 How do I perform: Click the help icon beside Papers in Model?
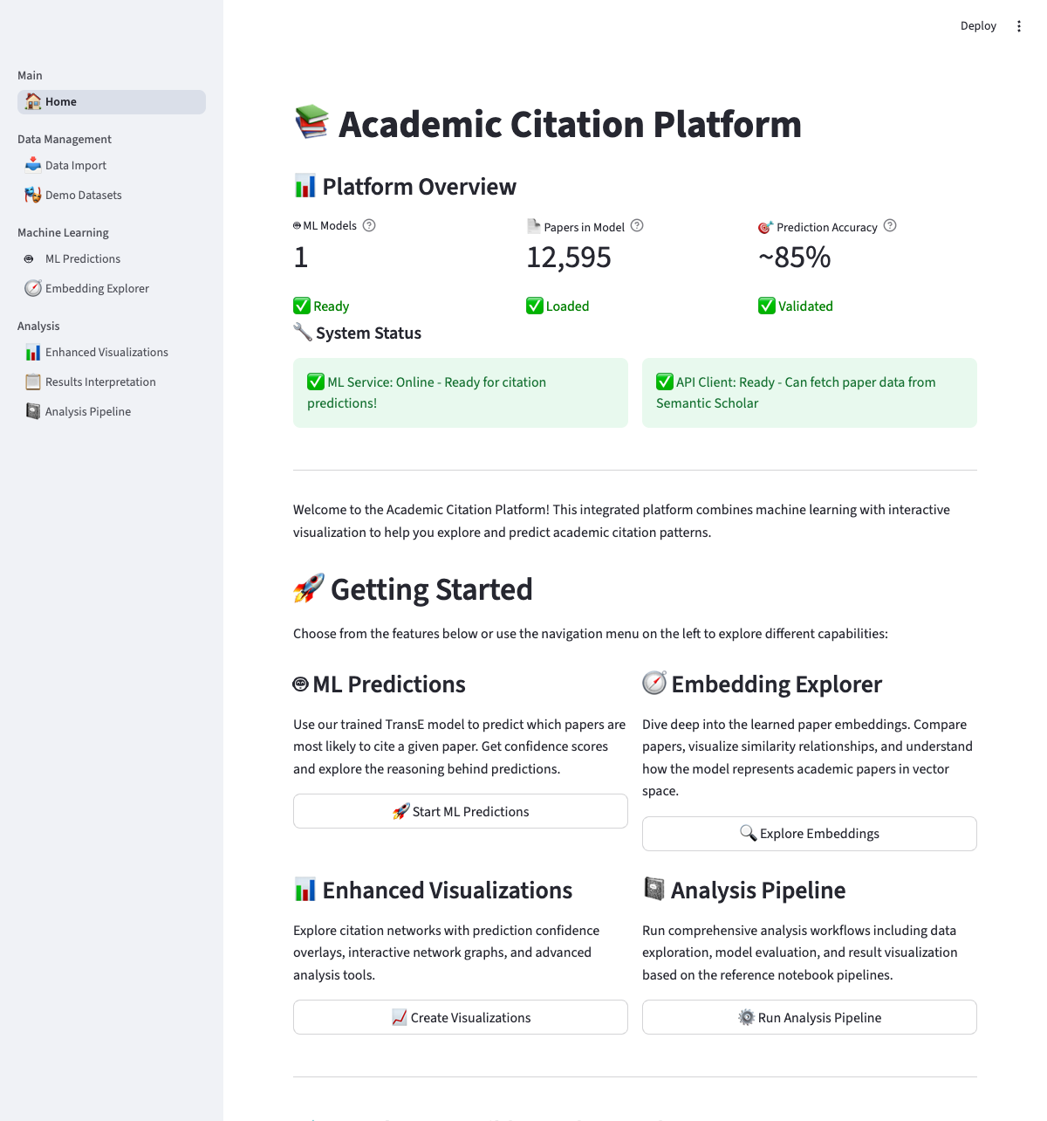tap(637, 225)
